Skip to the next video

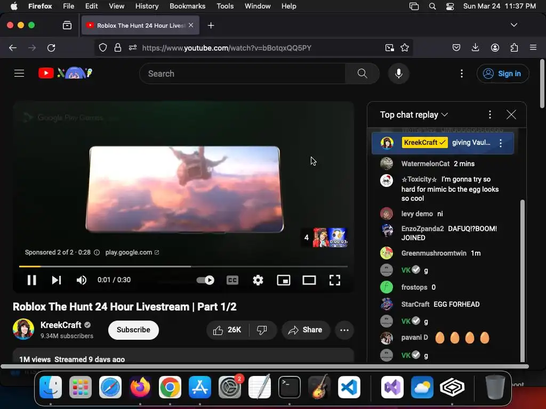pyautogui.click(x=57, y=280)
